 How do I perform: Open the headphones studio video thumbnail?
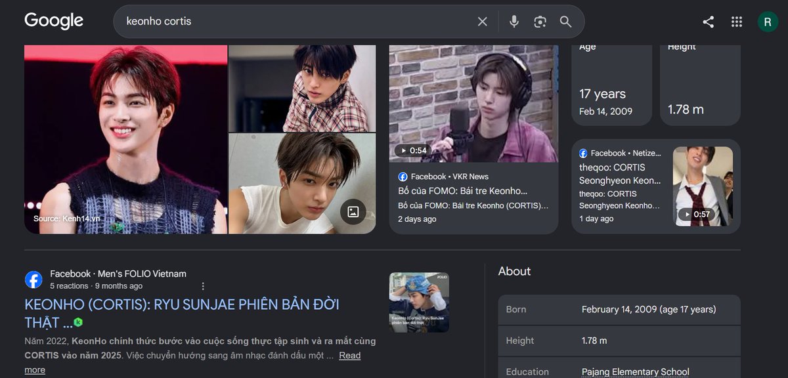point(473,104)
